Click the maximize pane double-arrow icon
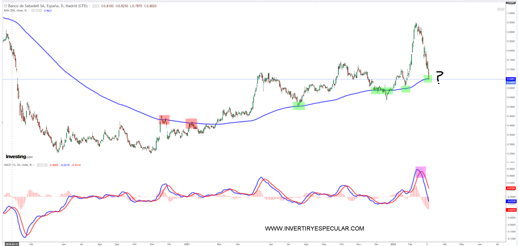The height and width of the screenshot is (246, 518). coord(503,9)
